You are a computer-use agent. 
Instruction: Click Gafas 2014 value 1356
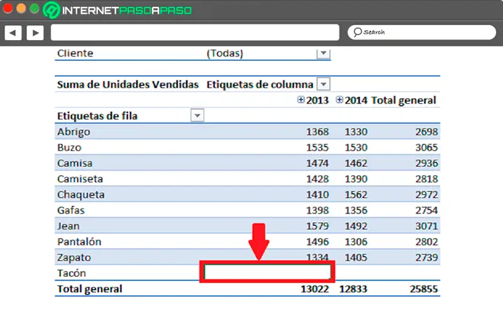coord(356,210)
